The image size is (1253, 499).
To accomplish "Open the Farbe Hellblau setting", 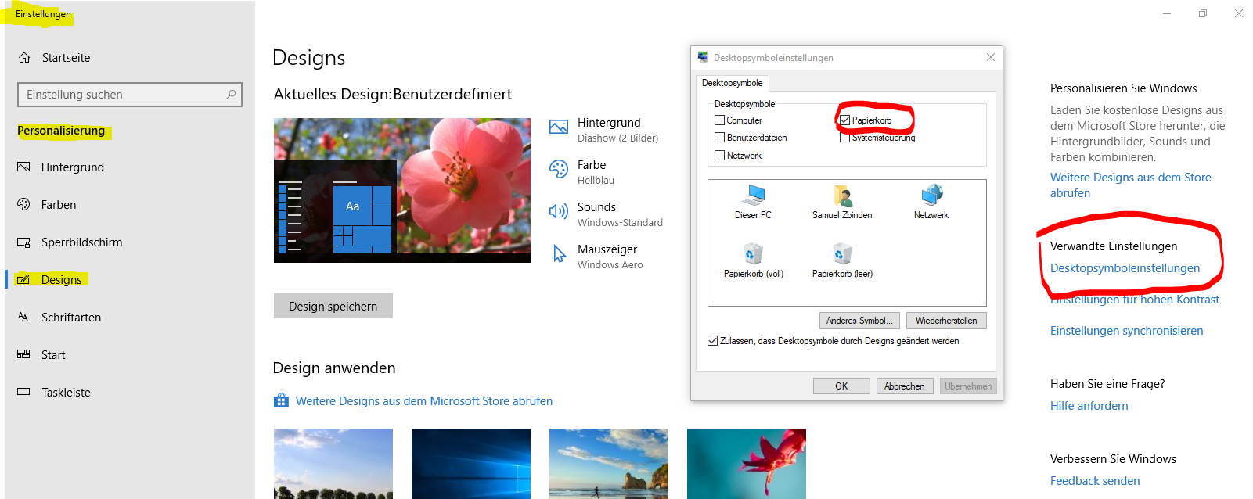I will (x=582, y=172).
